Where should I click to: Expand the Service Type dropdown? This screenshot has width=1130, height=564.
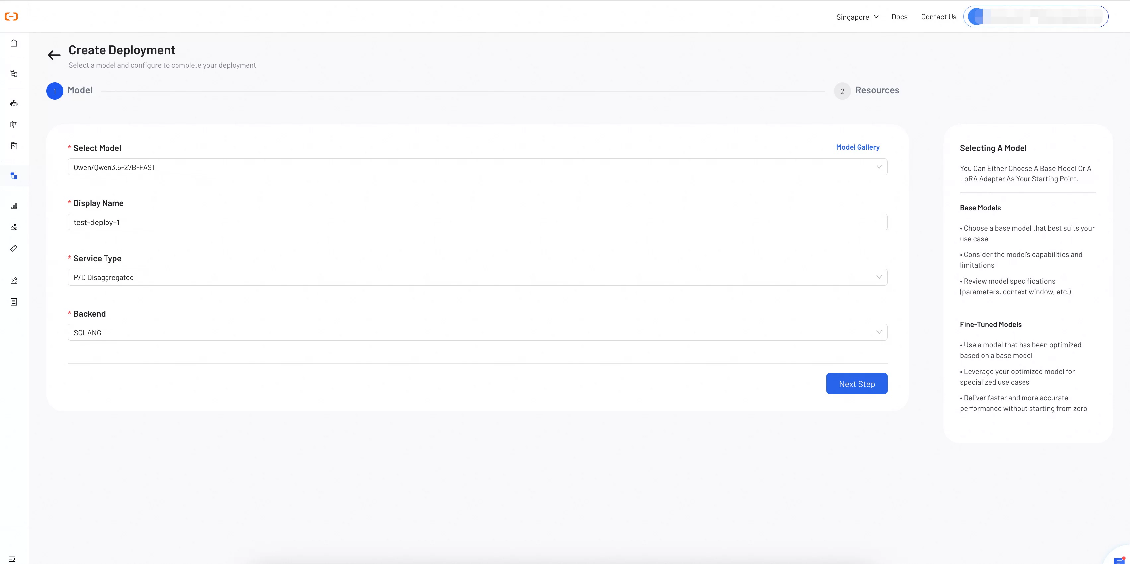[x=477, y=277]
